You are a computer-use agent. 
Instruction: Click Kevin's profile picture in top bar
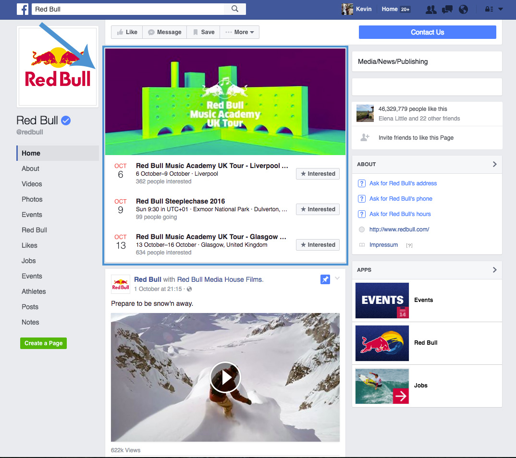(x=347, y=9)
